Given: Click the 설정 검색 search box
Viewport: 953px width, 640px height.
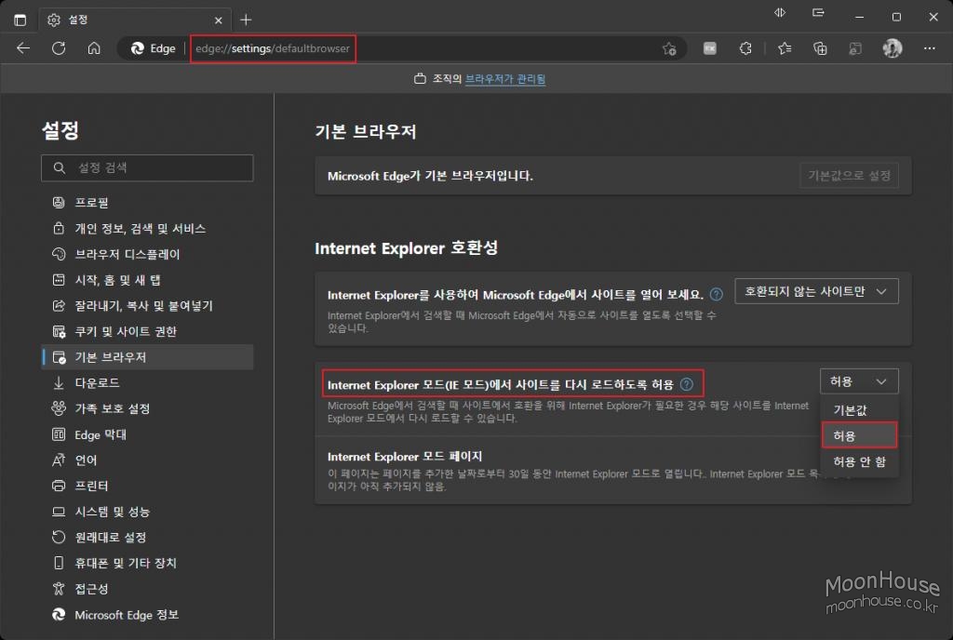Looking at the screenshot, I should pyautogui.click(x=147, y=167).
